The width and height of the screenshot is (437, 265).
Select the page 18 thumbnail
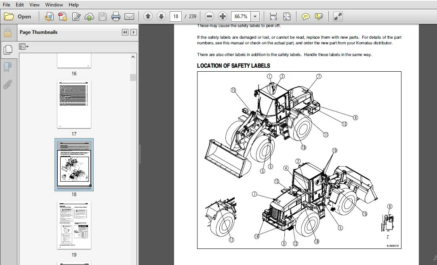[x=74, y=164]
